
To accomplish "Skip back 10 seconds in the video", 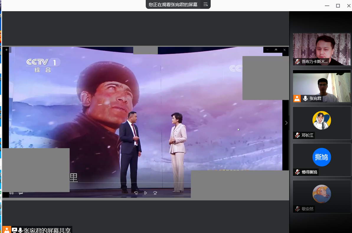I will 136,193.
